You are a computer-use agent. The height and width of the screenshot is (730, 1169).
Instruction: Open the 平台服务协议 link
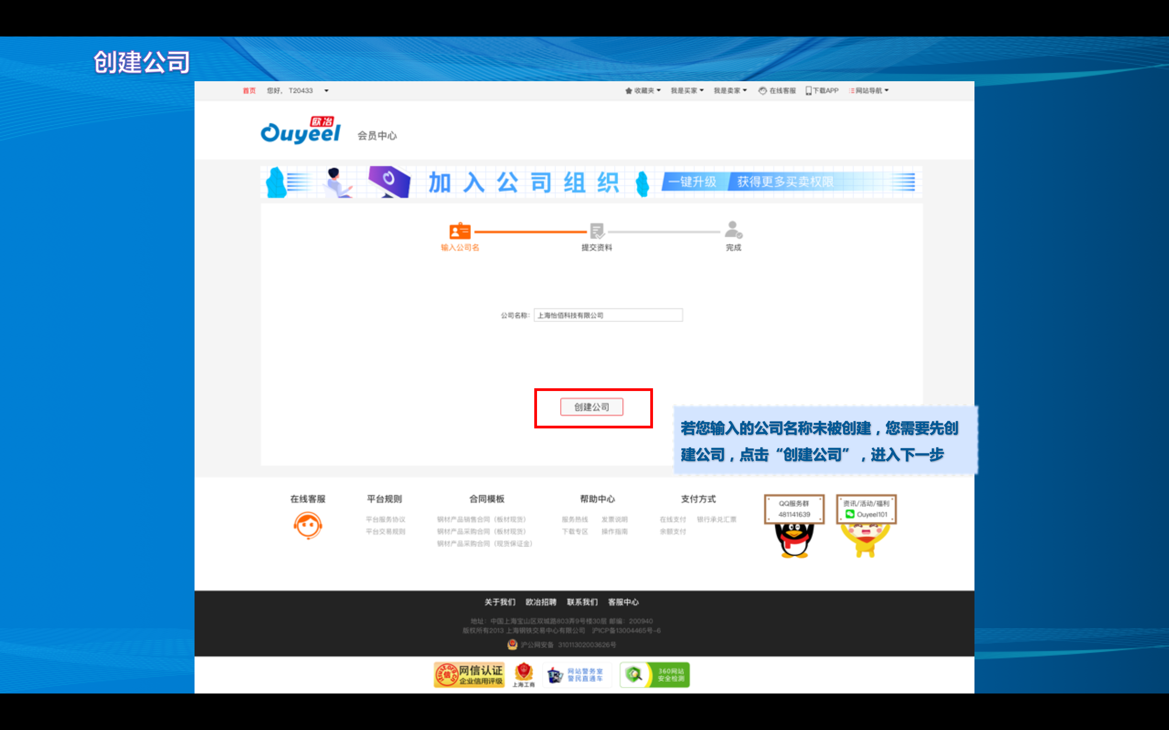click(x=385, y=520)
